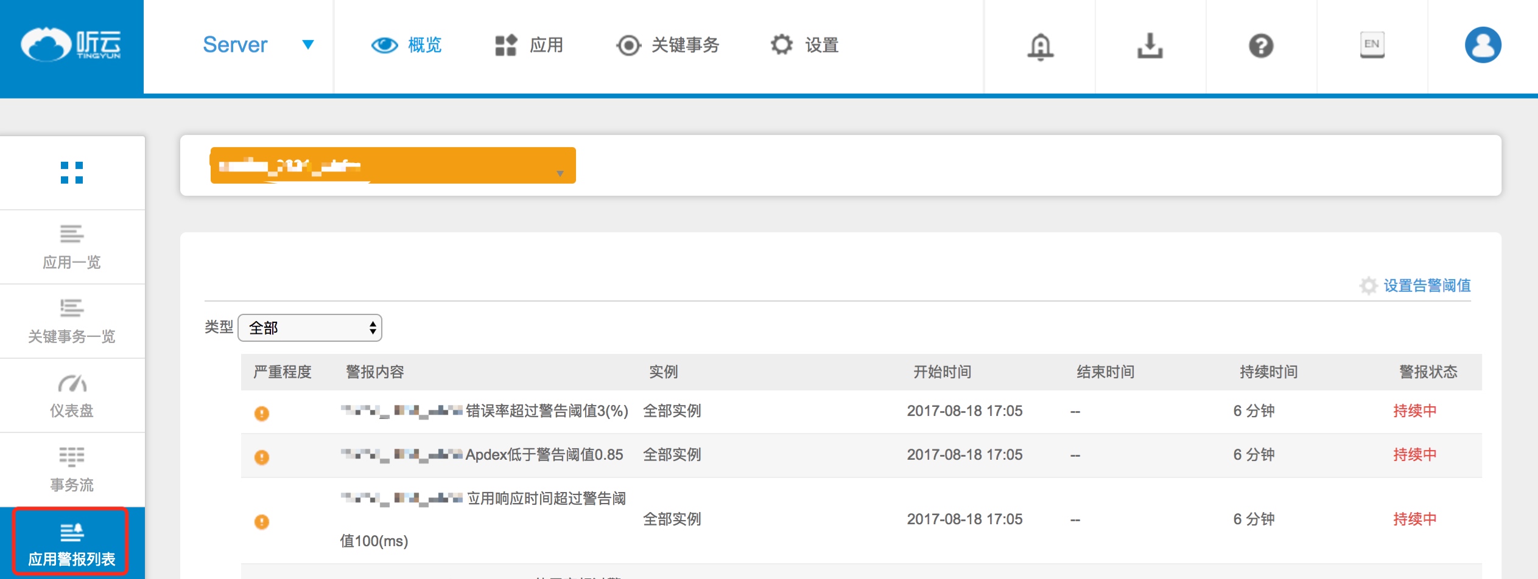Screen dimensions: 1538x579
Task: Click warning icon on 错误率 alert row
Action: 262,414
